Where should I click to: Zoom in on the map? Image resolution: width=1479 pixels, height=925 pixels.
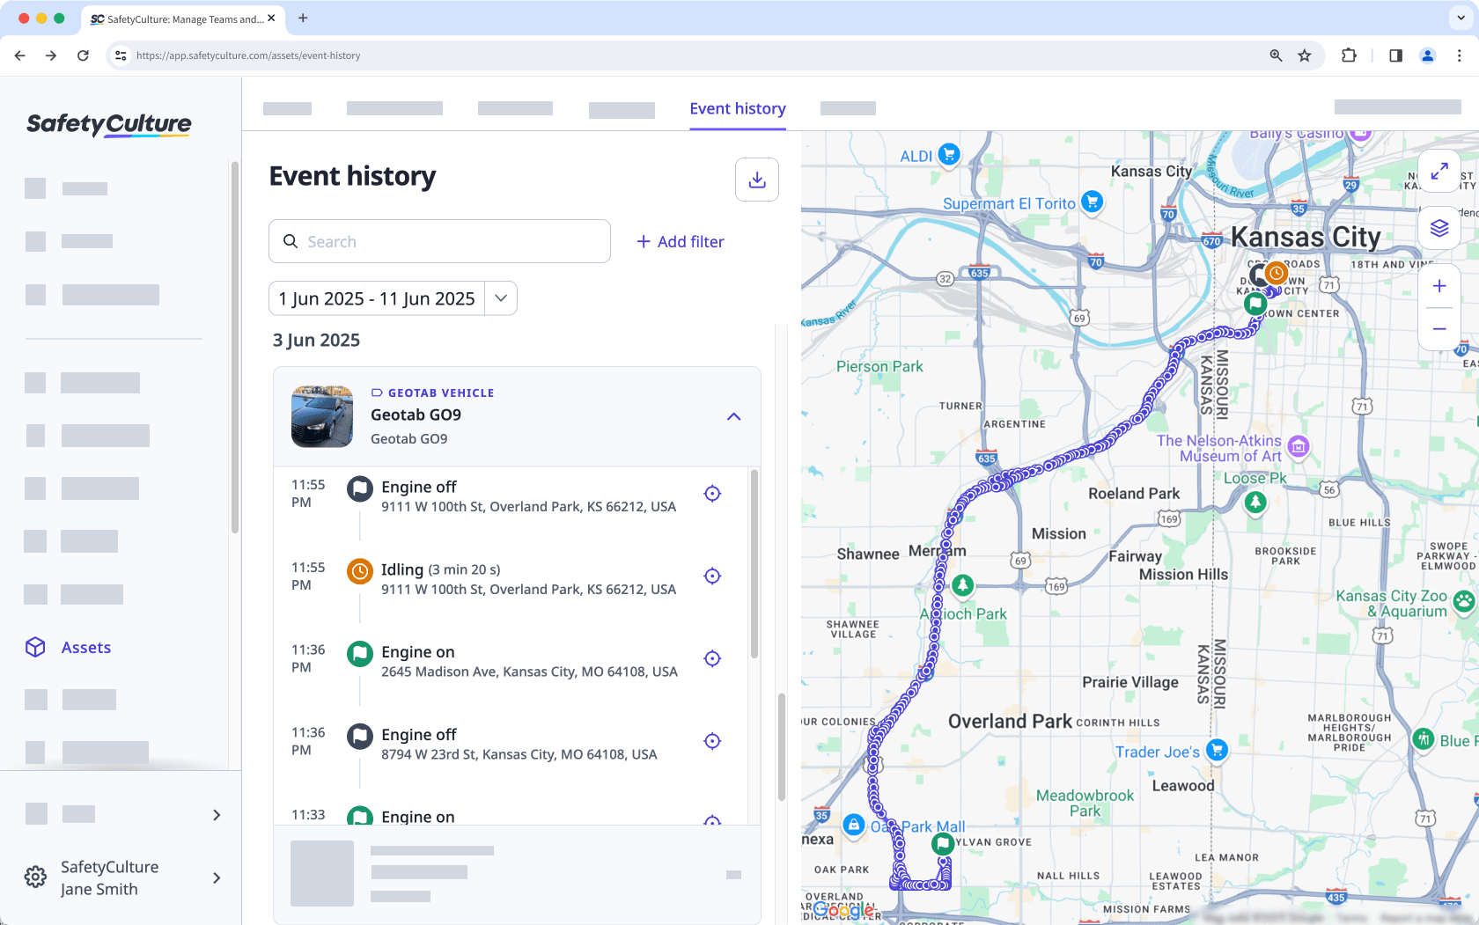(1439, 285)
